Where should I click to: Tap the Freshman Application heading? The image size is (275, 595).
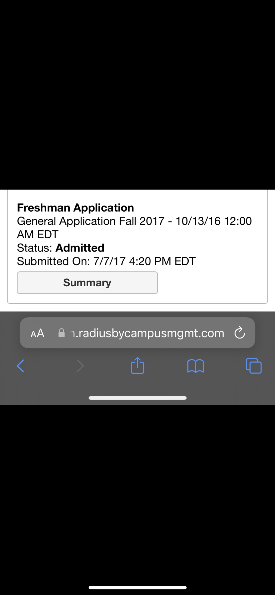[x=75, y=208]
